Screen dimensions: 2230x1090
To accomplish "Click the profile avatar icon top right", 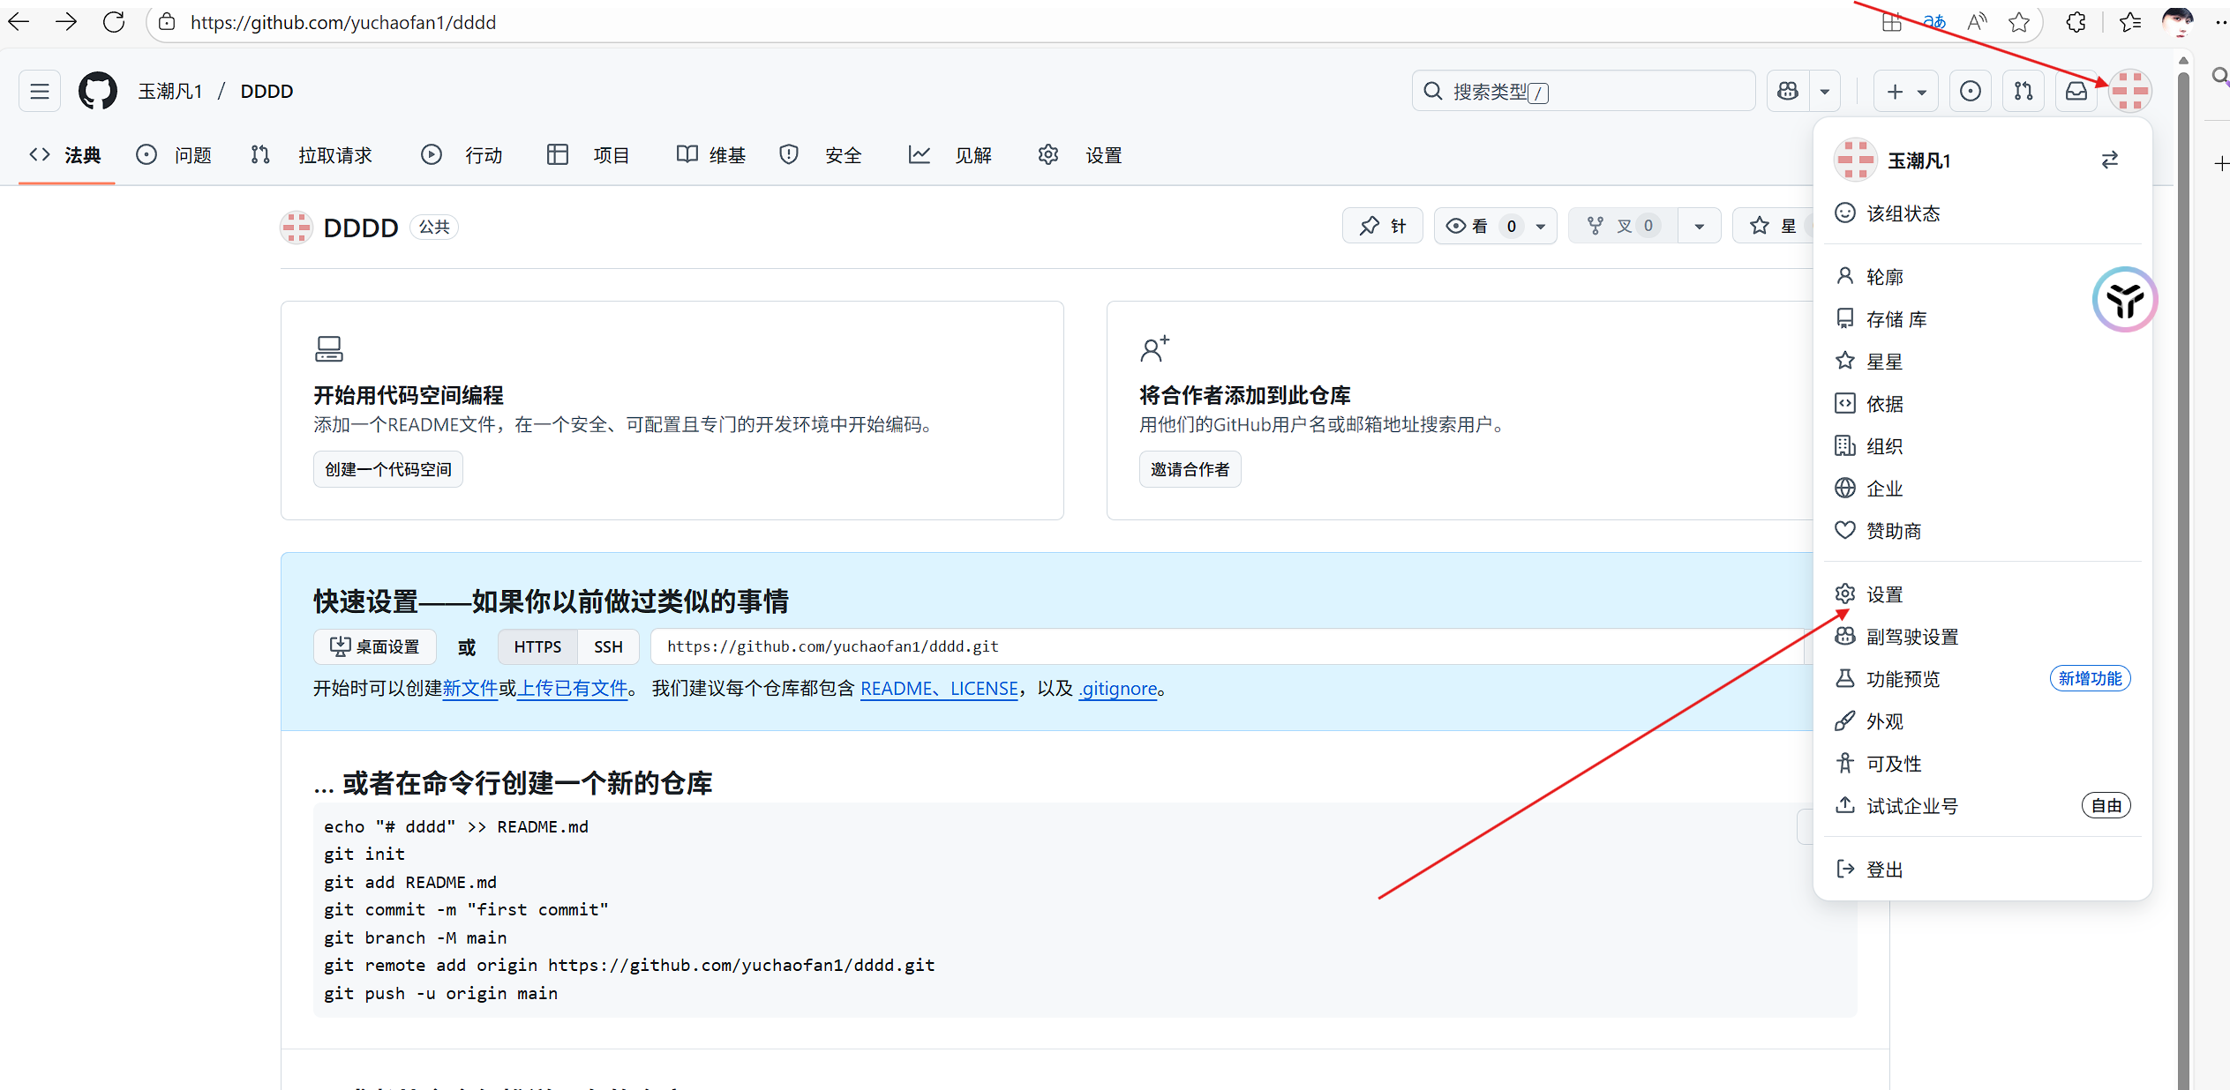I will (x=2131, y=91).
